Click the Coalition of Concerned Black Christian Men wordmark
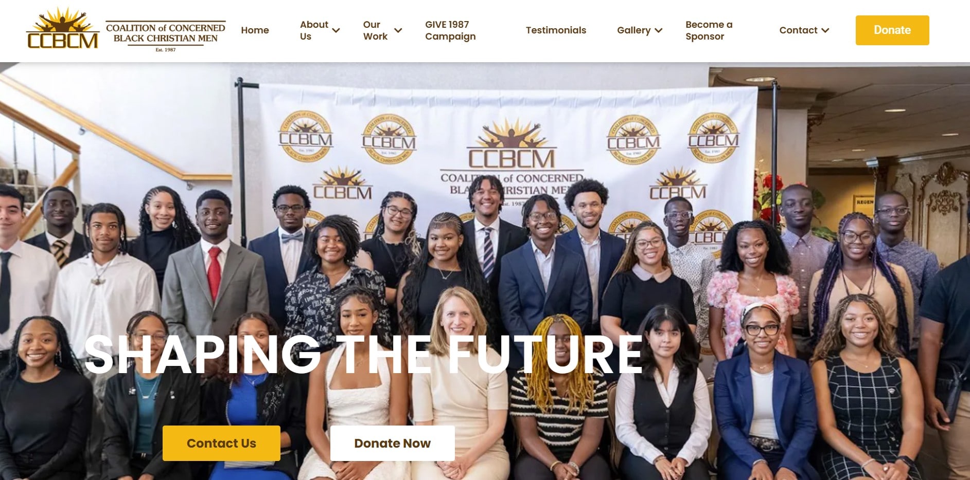The height and width of the screenshot is (480, 970). pyautogui.click(x=166, y=36)
